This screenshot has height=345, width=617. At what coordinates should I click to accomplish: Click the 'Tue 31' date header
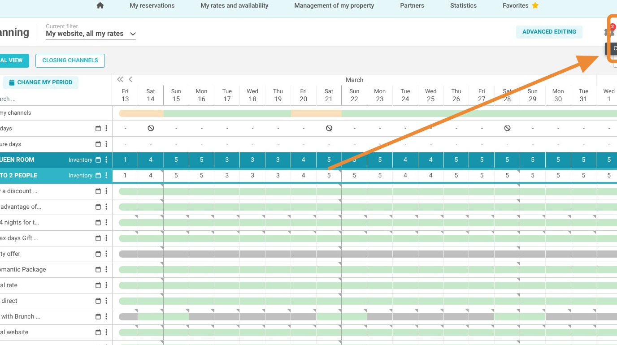(x=583, y=95)
